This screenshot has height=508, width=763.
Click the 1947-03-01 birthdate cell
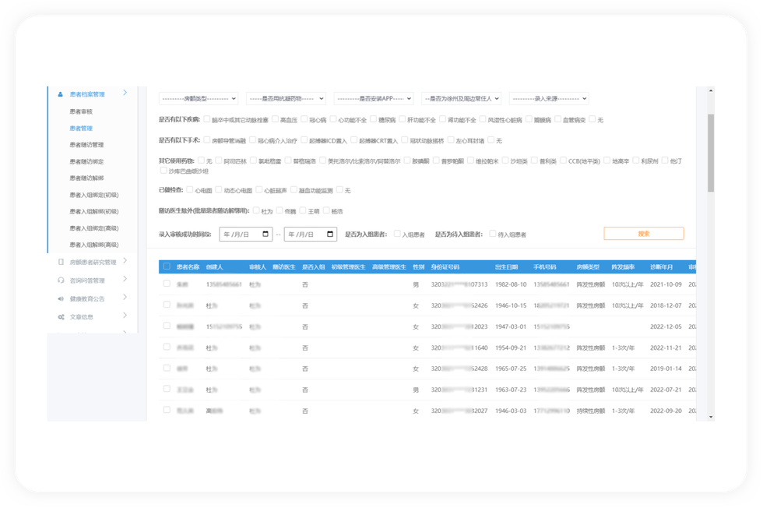(511, 326)
